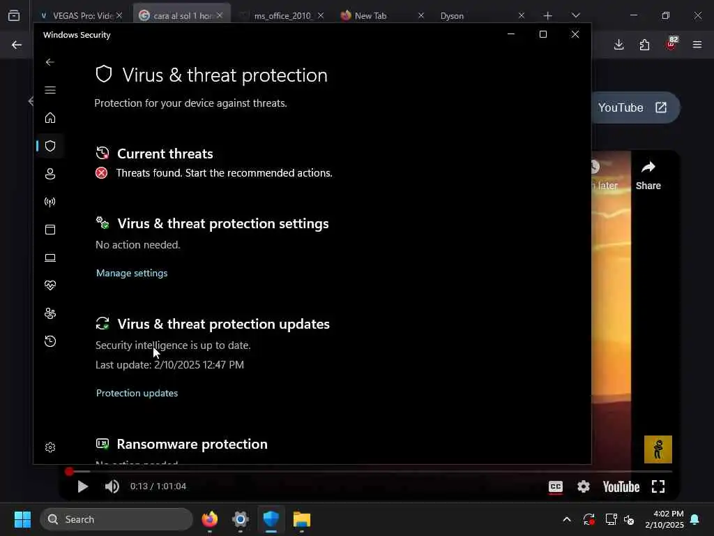Viewport: 714px width, 536px height.
Task: Open Firefox from the taskbar
Action: click(x=209, y=519)
